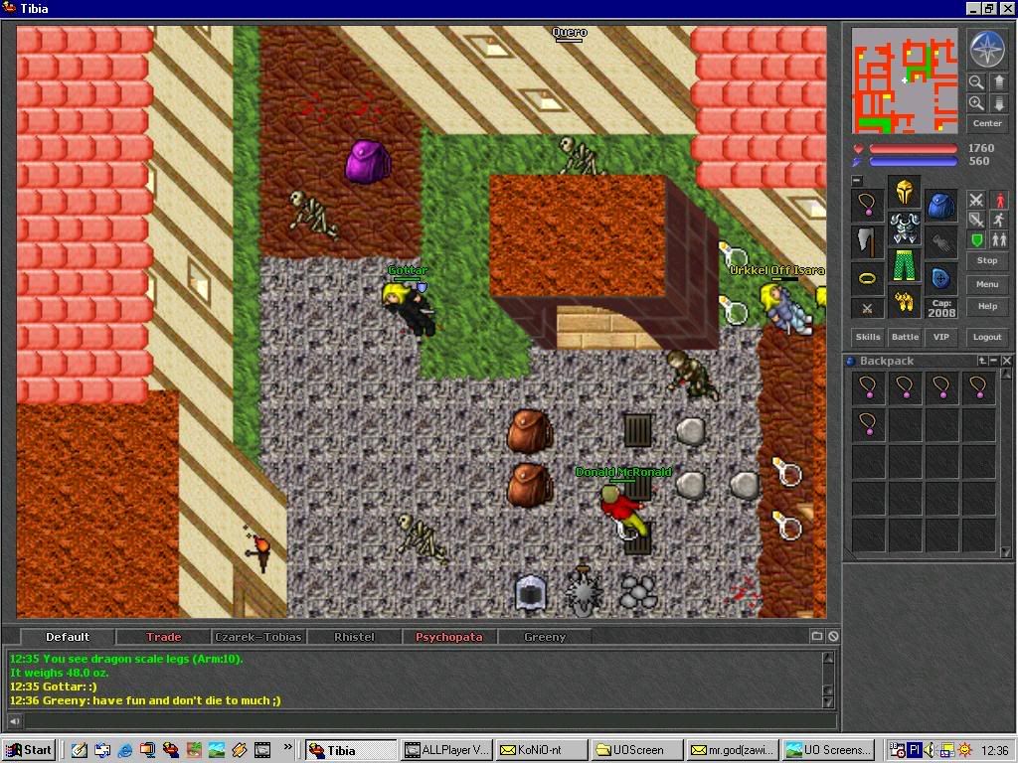Click the blue shield in the ammo slot
Viewport: 1018px width, 763px height.
pyautogui.click(x=940, y=278)
